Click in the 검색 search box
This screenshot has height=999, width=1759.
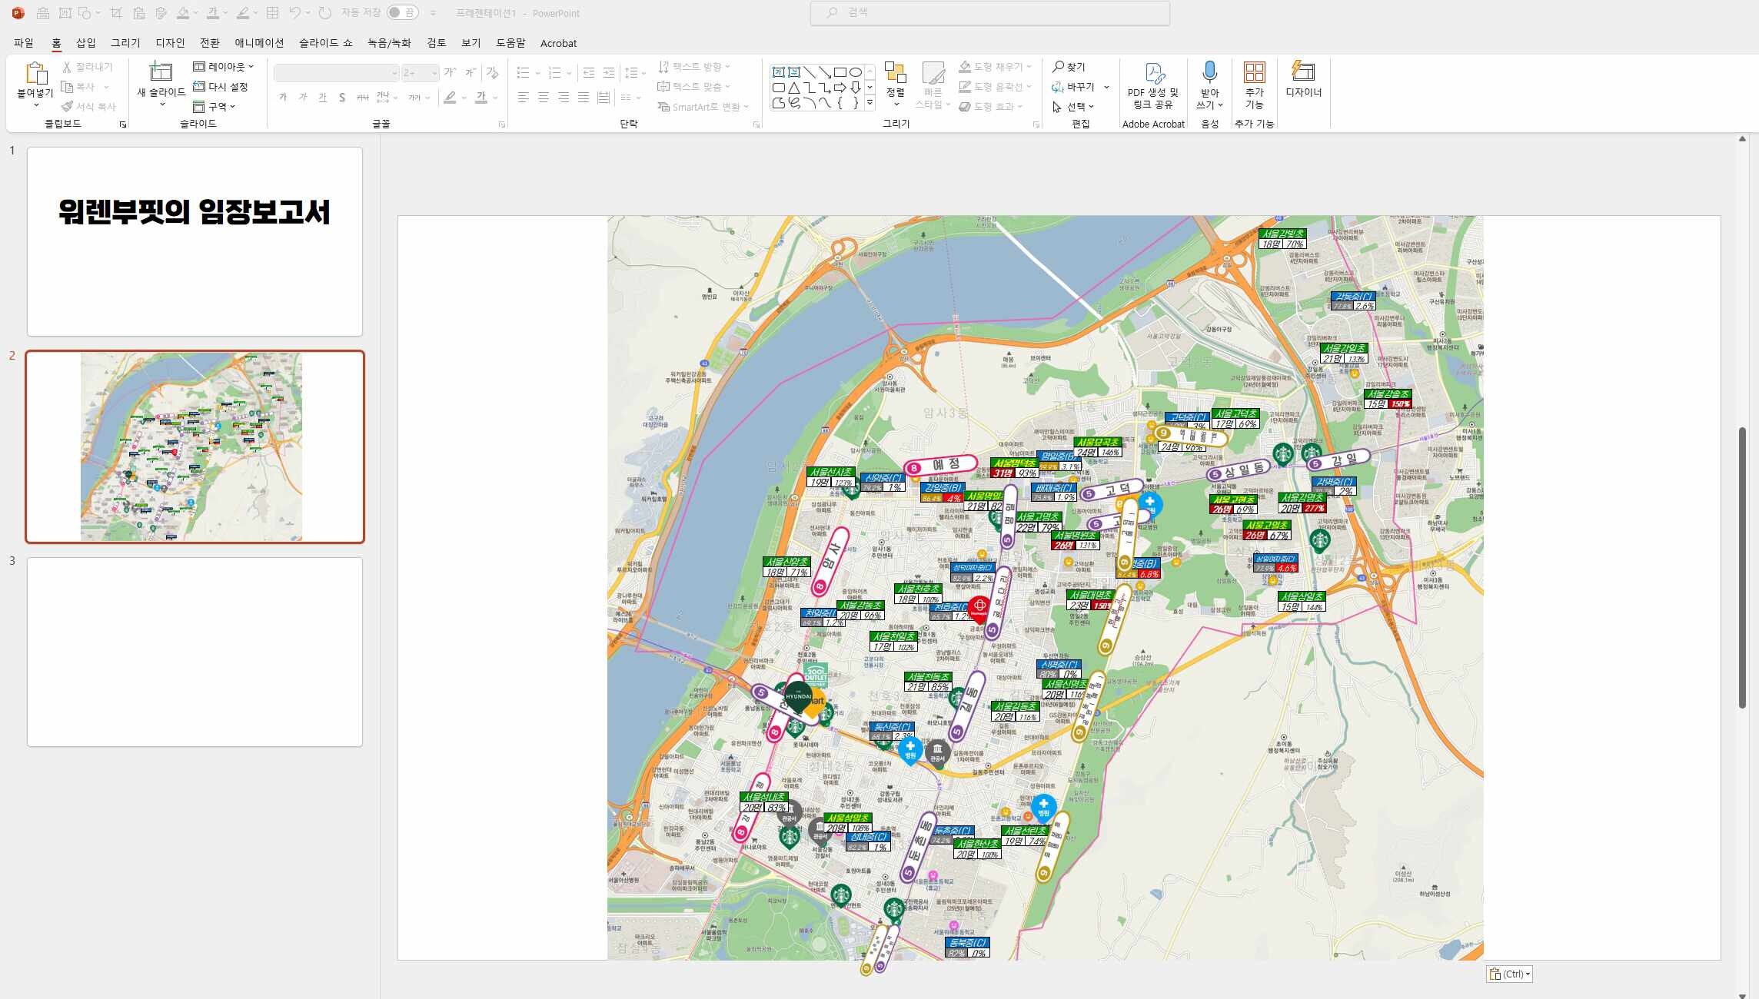point(989,13)
